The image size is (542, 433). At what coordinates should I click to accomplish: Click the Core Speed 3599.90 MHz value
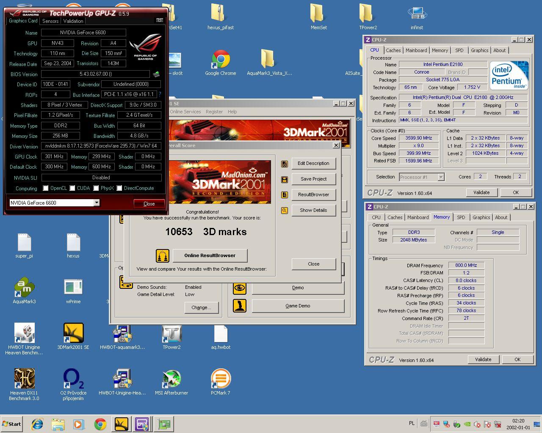(x=419, y=138)
